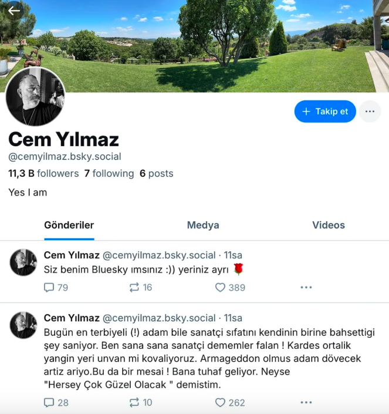The height and width of the screenshot is (414, 389).
Task: Open first post's author avatar
Action: tap(23, 262)
